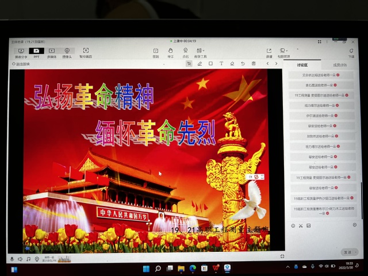
Task: Toggle the microphone at bottom left
Action: 12,259
